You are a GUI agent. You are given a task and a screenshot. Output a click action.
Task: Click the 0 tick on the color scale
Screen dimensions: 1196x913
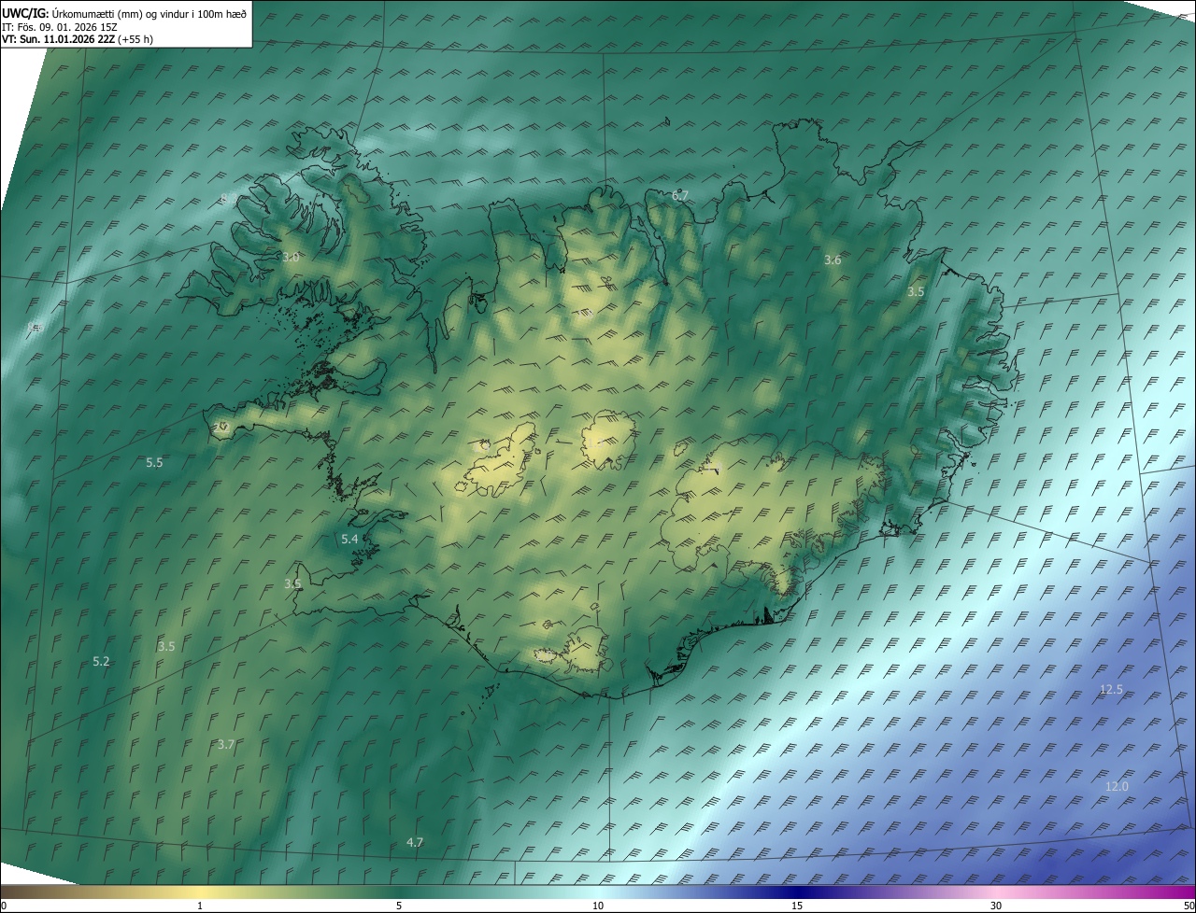(3, 906)
